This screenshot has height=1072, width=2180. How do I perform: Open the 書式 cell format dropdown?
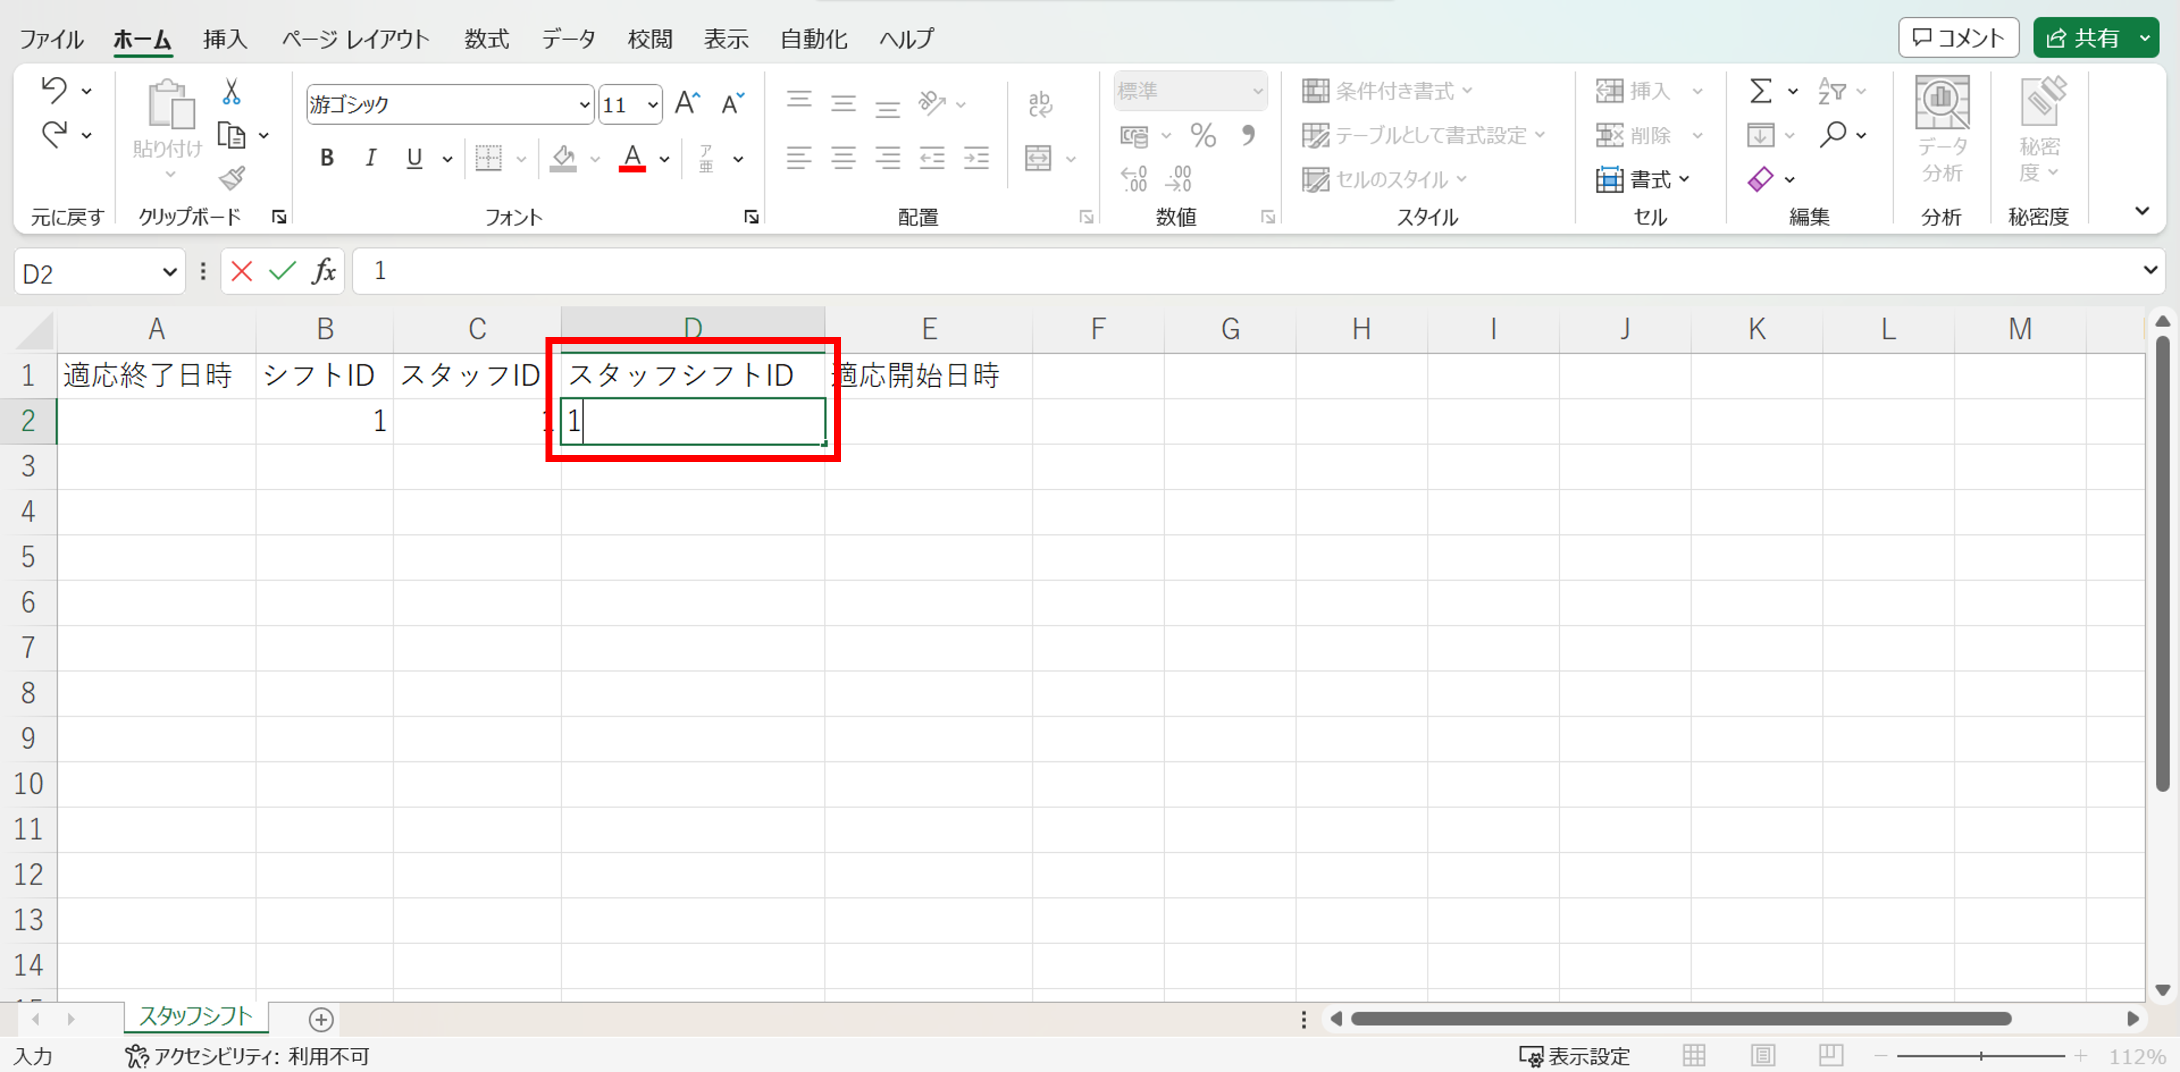tap(1642, 179)
